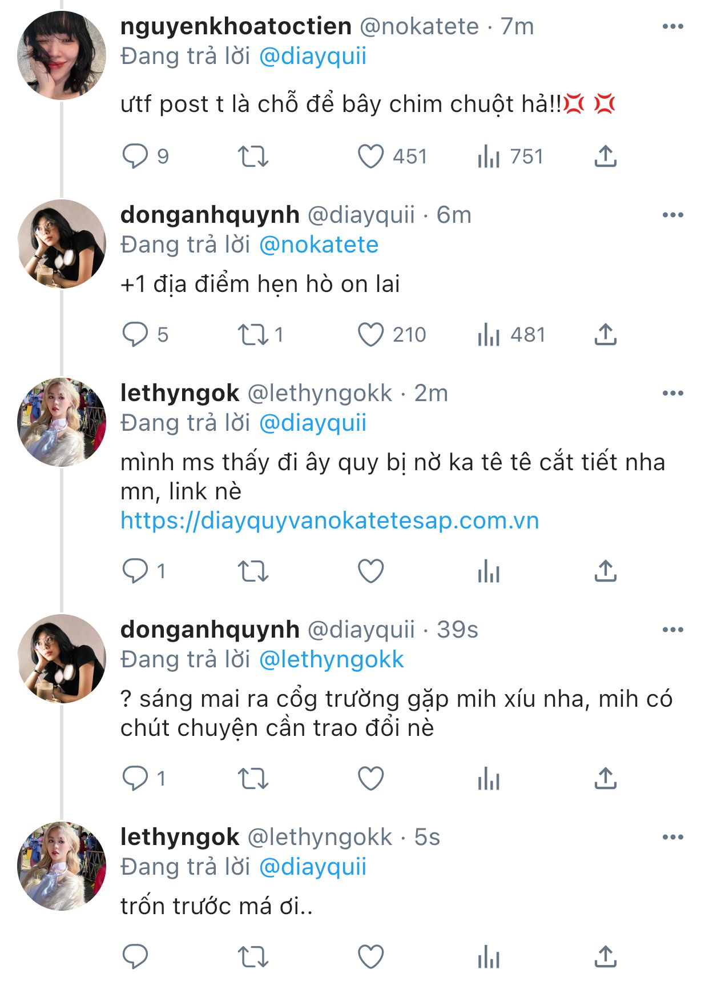
Task: Share donganhquynh's 39s tweet
Action: [x=605, y=778]
